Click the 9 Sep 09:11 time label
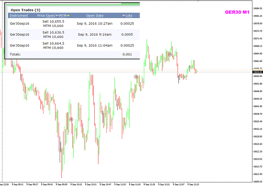The image size is (263, 187). [17, 184]
